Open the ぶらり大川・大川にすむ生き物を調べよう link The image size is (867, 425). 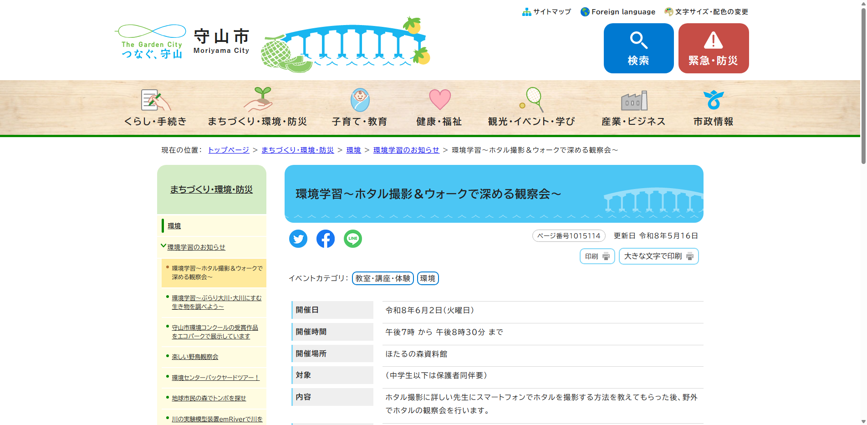click(216, 302)
